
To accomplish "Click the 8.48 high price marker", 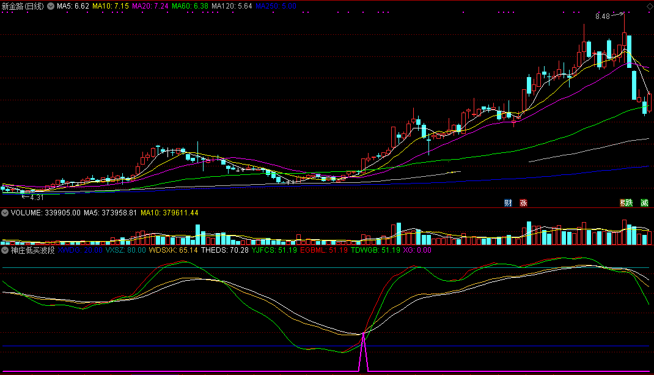I will tap(602, 17).
